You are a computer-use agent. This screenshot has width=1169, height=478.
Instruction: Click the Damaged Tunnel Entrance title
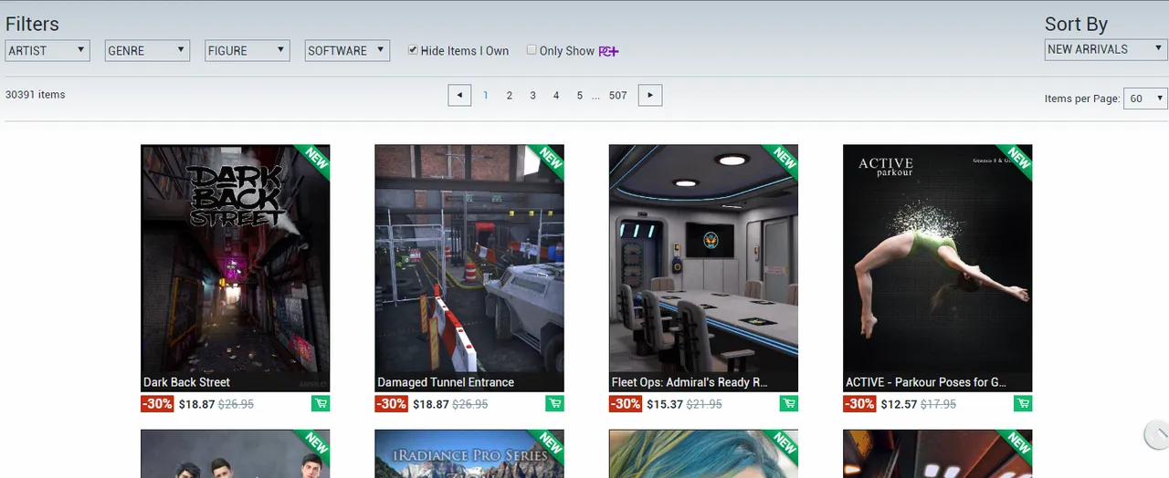[446, 382]
